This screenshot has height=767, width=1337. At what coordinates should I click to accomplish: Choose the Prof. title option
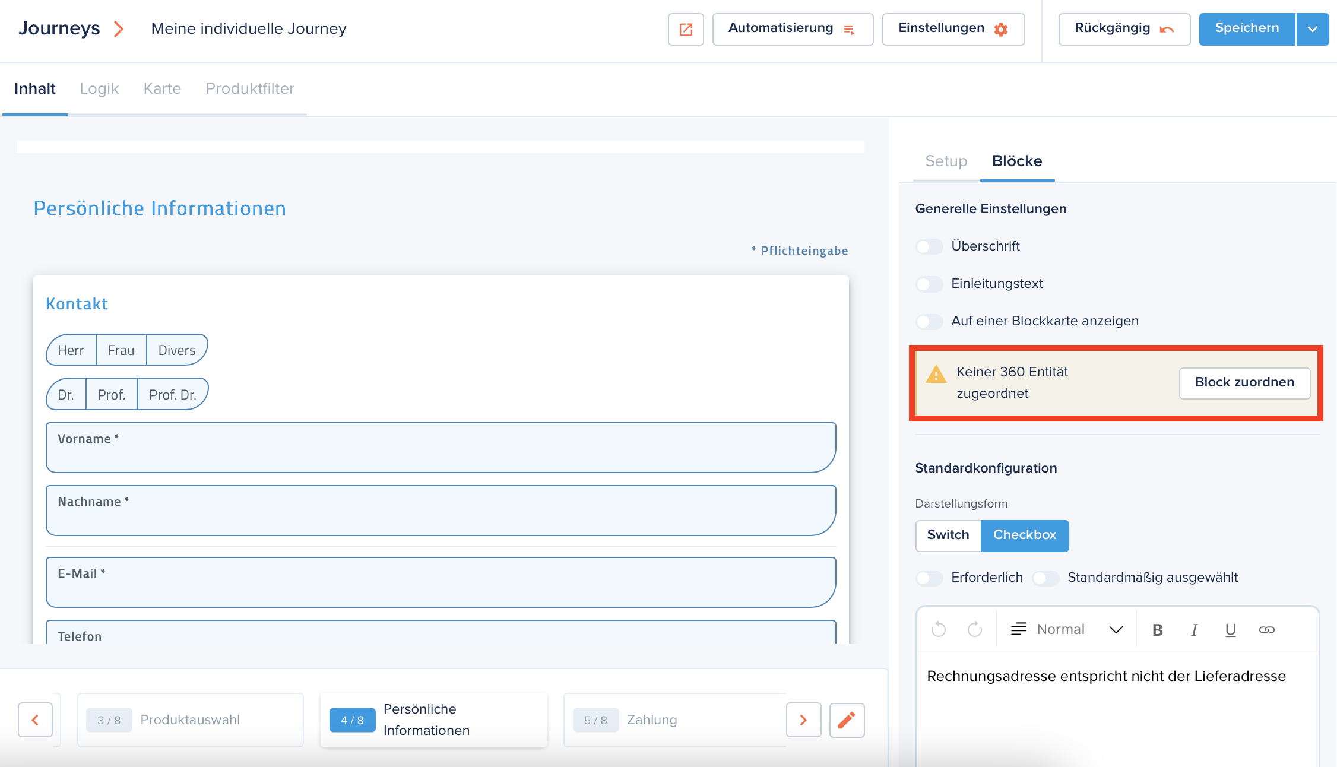pos(112,395)
